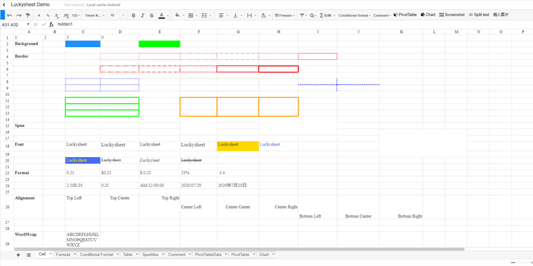The height and width of the screenshot is (266, 533).
Task: Open the font family dropdown
Action: coord(94,15)
